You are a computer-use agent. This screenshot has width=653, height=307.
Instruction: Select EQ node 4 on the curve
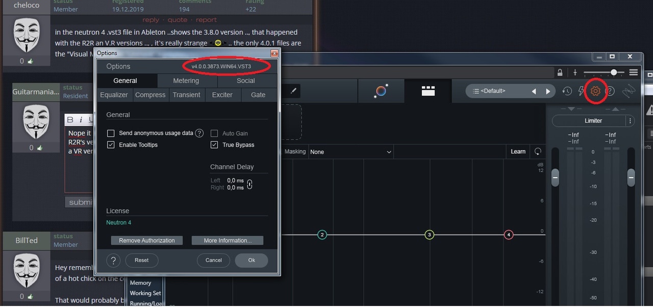509,235
